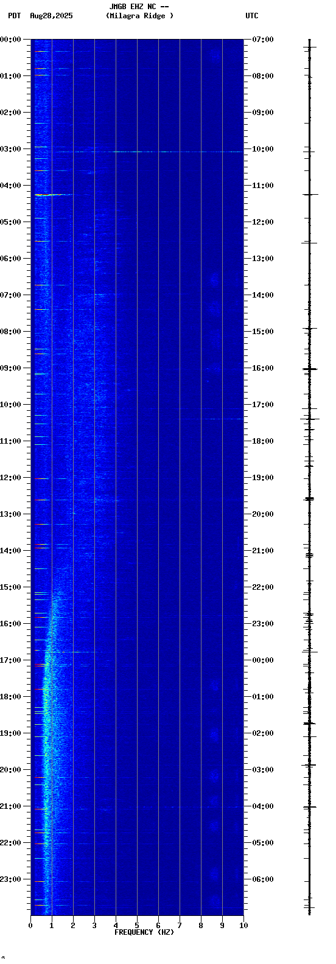Screen dimensions: 336x964
Task: Click the seismogram spike near 16:00 UTC
Action: coord(310,369)
